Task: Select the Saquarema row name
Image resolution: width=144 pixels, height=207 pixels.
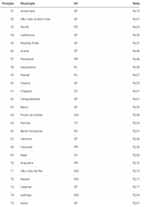Action: coord(28,67)
